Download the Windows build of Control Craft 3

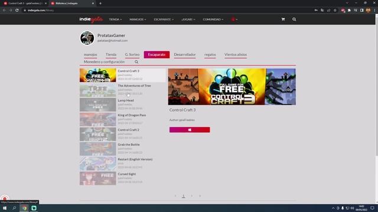190,130
